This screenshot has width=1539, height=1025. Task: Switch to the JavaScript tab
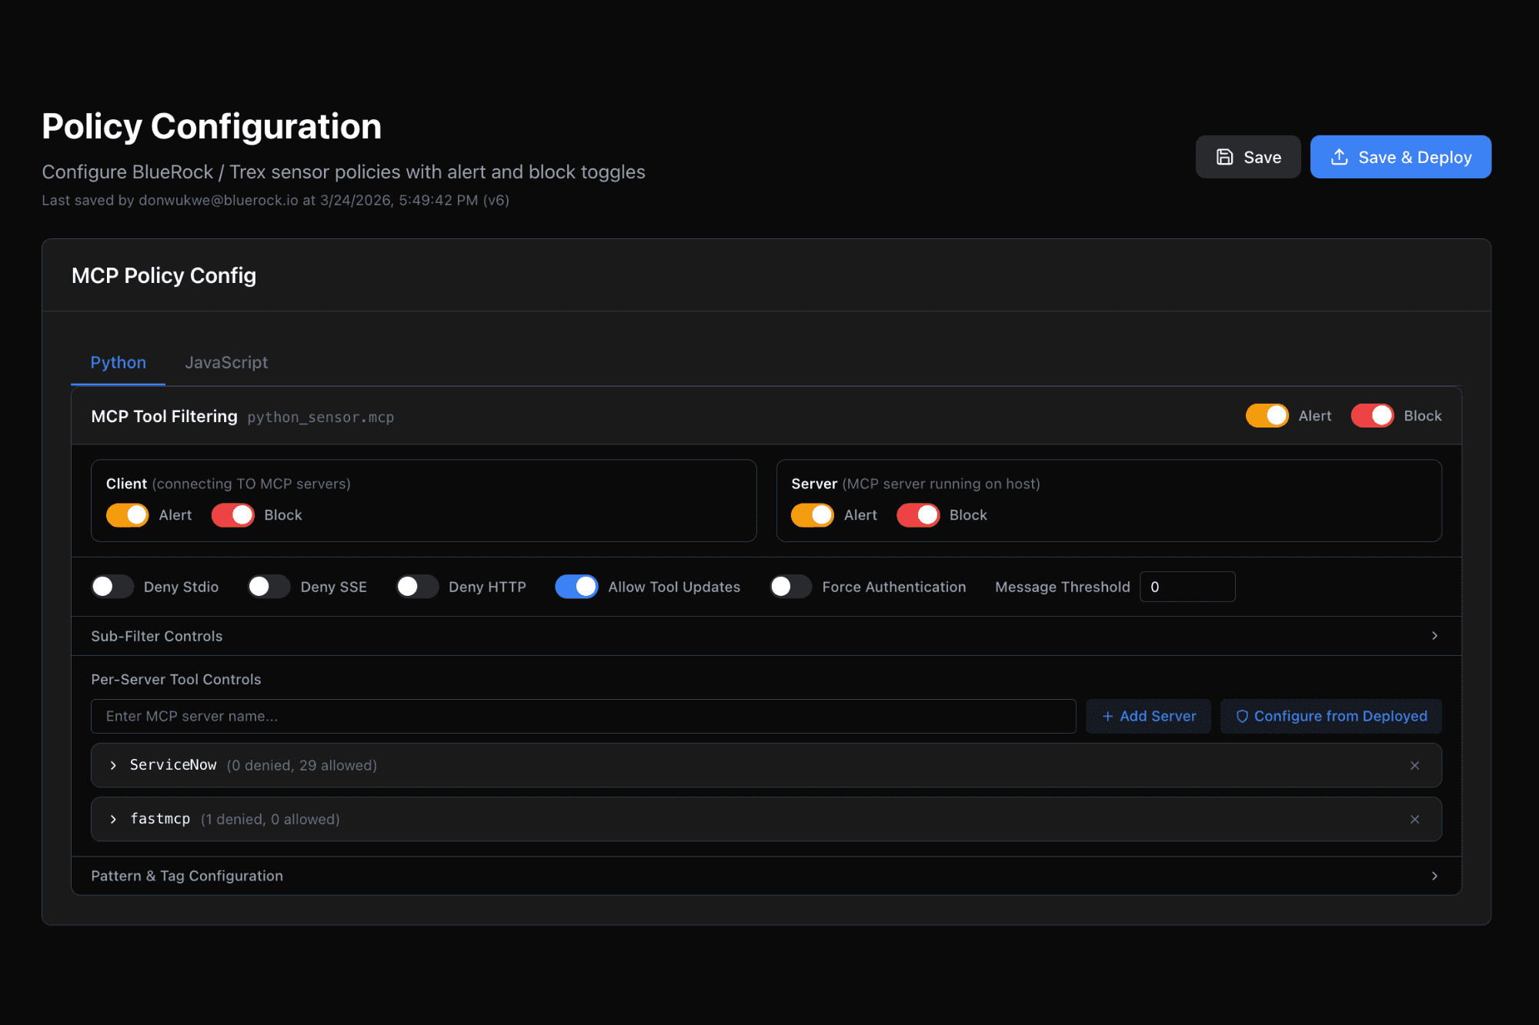226,362
